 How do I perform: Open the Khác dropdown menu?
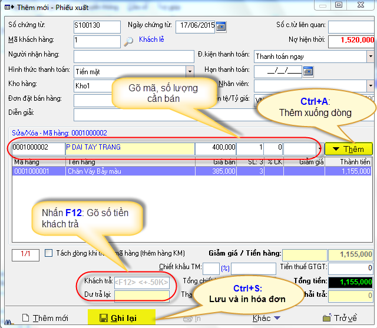point(266,318)
